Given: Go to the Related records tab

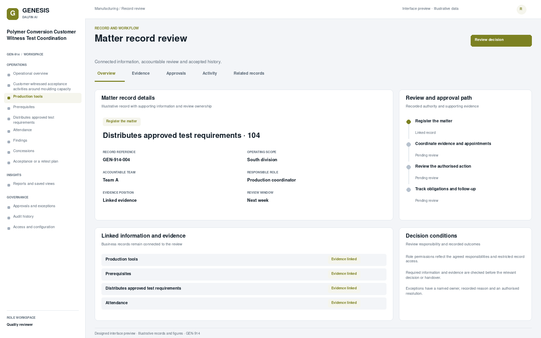Looking at the screenshot, I should [x=249, y=73].
